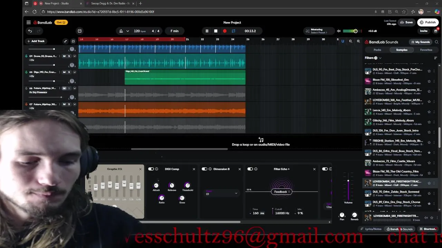Open the automation tool icon near Add Track
This screenshot has height=248, width=442.
coord(65,41)
